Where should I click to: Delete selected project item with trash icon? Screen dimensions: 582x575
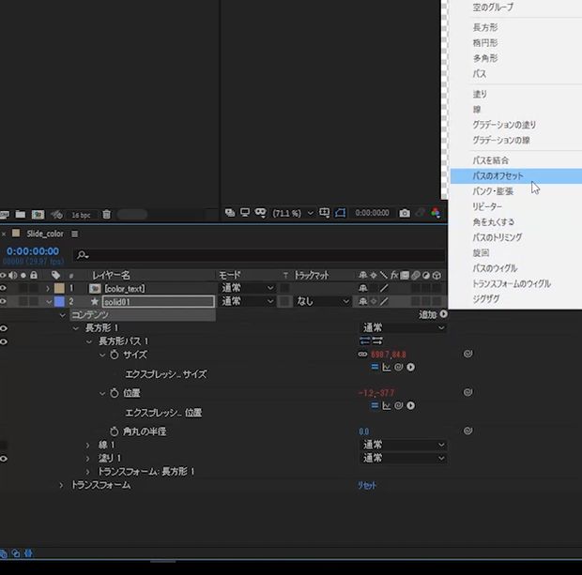click(x=106, y=214)
